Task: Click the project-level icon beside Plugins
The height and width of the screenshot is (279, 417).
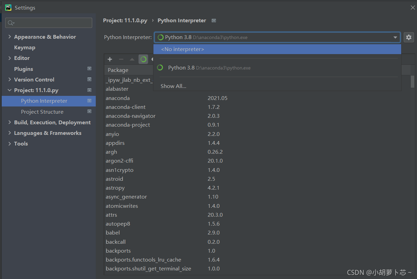Action: click(x=90, y=69)
